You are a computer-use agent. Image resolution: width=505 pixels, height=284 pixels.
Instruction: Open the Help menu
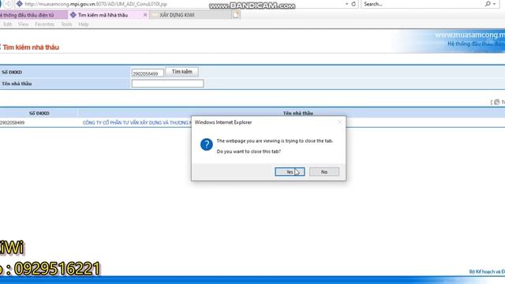[x=84, y=24]
